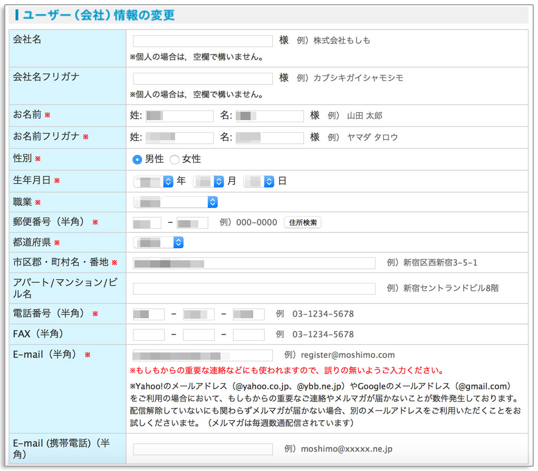The width and height of the screenshot is (538, 471).
Task: Click the first postal code input box
Action: click(x=147, y=222)
